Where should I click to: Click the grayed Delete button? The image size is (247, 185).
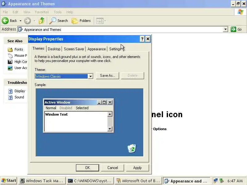(x=132, y=76)
